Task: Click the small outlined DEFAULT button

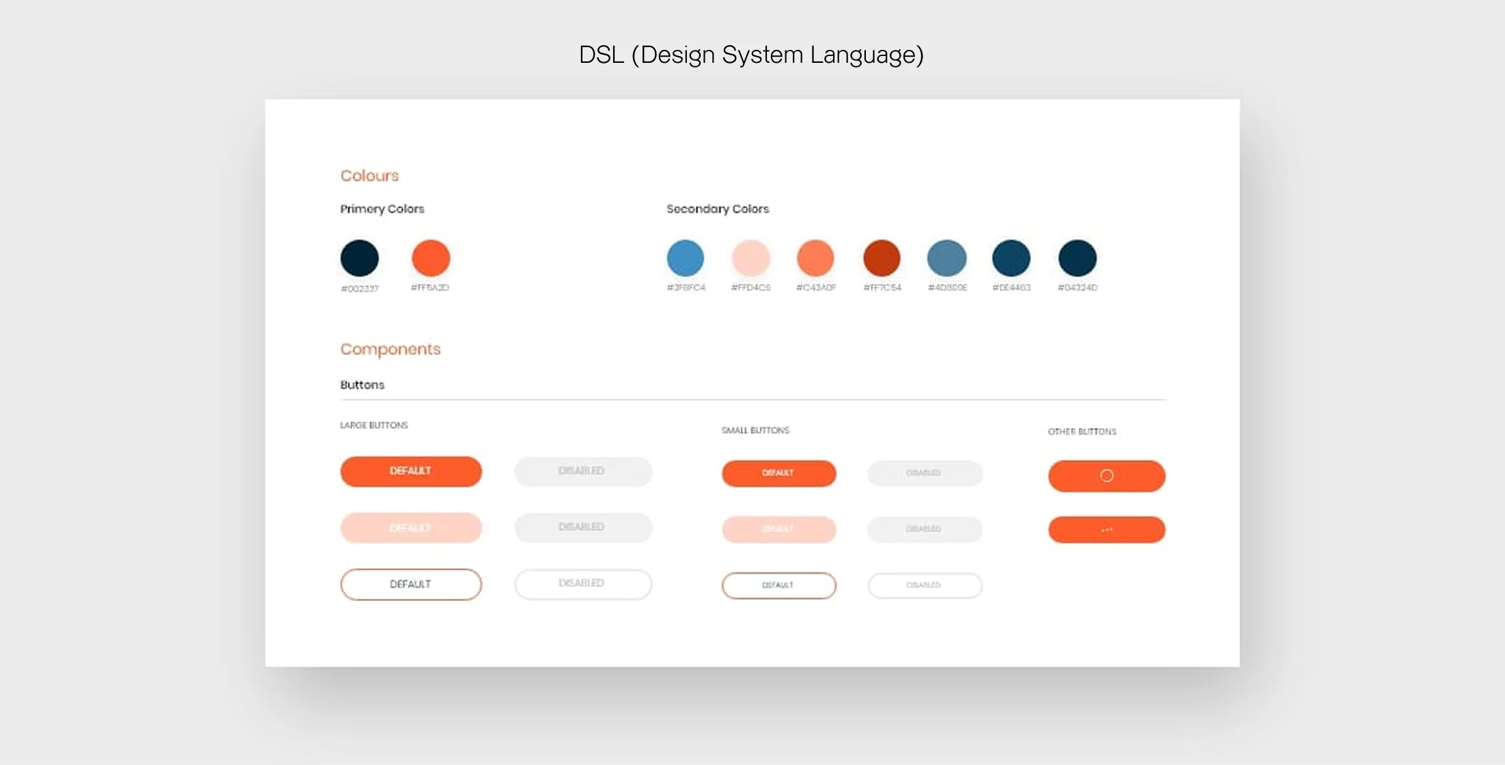Action: tap(778, 585)
